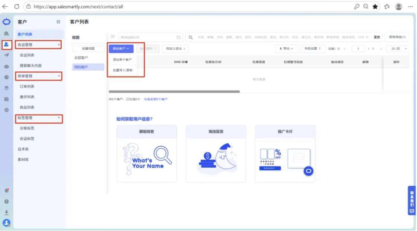Click the zoom-out magnifier in address bar

click(366, 6)
